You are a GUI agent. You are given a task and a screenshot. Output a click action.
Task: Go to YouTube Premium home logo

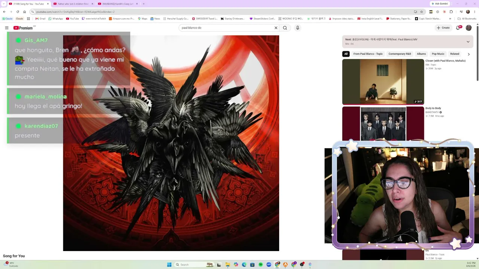23,28
